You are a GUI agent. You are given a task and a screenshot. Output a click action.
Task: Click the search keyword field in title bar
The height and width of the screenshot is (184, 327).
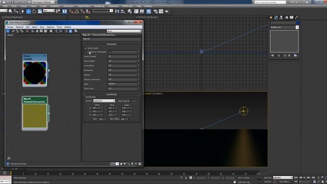[x=270, y=2]
